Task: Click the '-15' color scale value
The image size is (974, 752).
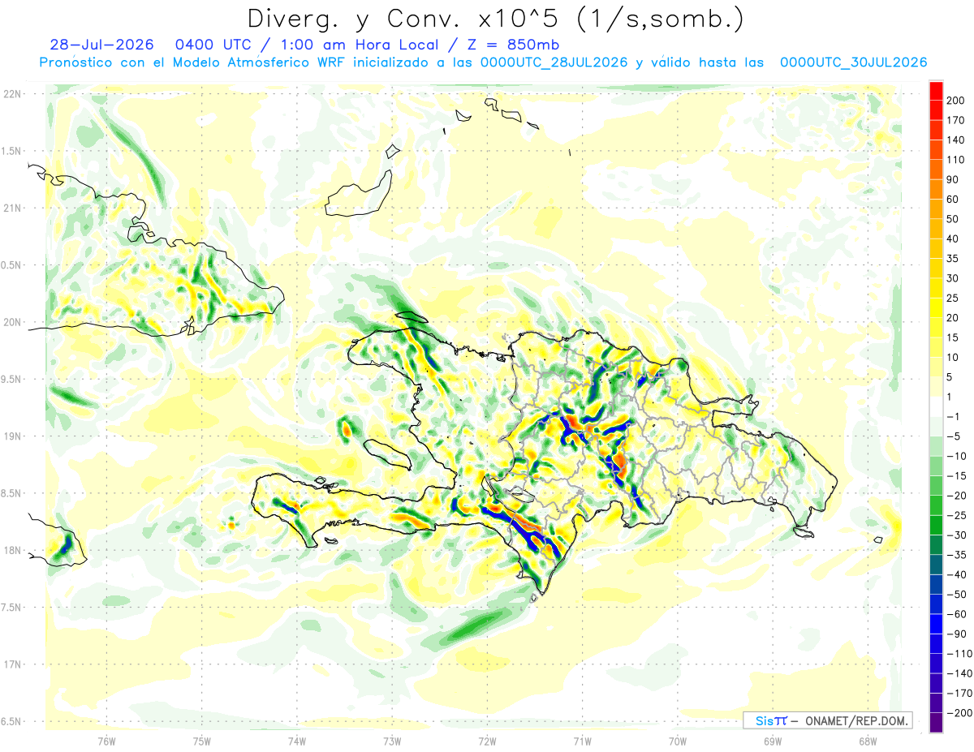Action: tap(956, 475)
